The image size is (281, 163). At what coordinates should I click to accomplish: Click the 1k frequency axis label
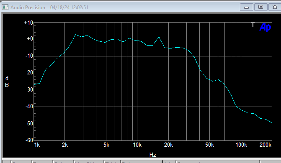click(x=37, y=145)
